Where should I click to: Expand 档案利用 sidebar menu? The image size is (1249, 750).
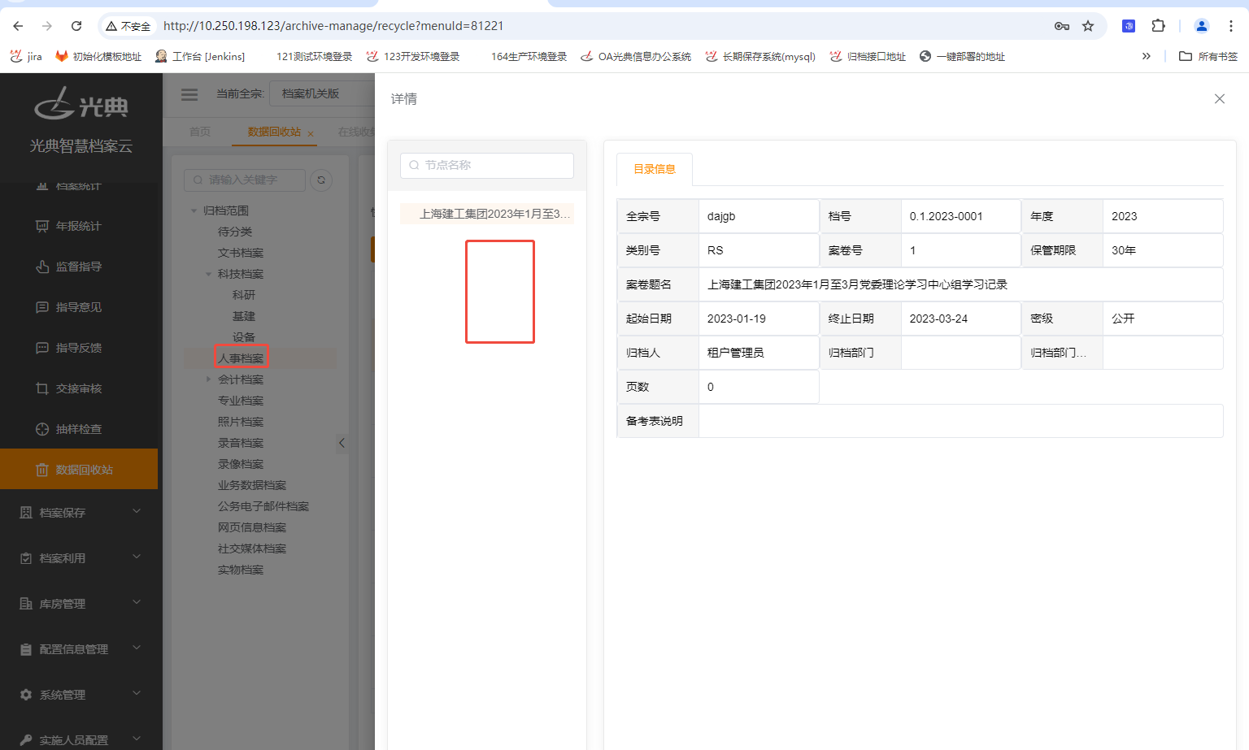79,557
